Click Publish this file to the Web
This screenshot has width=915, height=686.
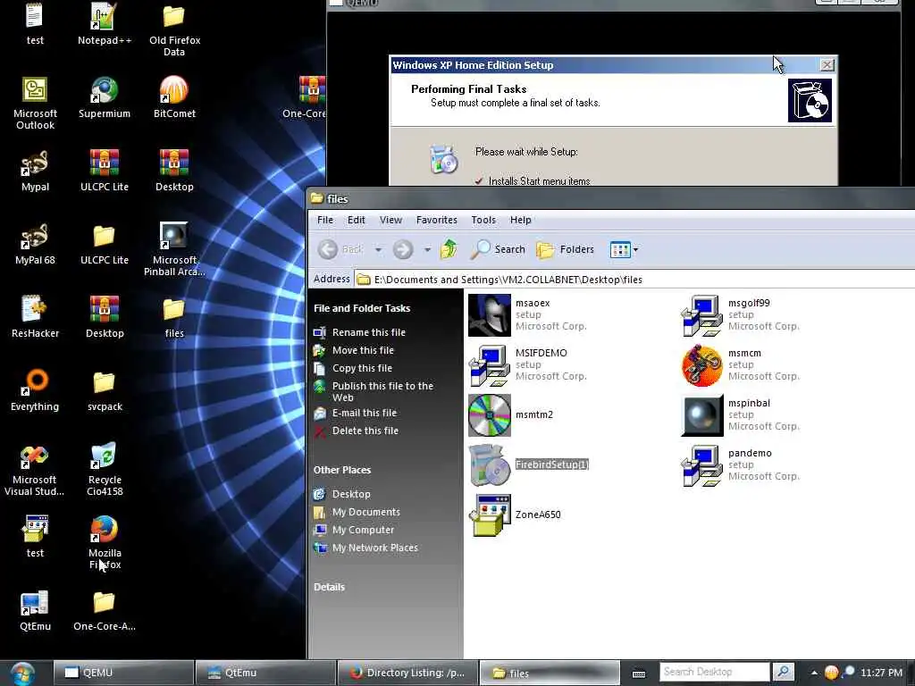(382, 391)
